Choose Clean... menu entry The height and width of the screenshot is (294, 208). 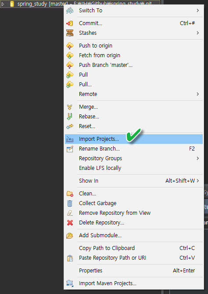click(x=134, y=194)
